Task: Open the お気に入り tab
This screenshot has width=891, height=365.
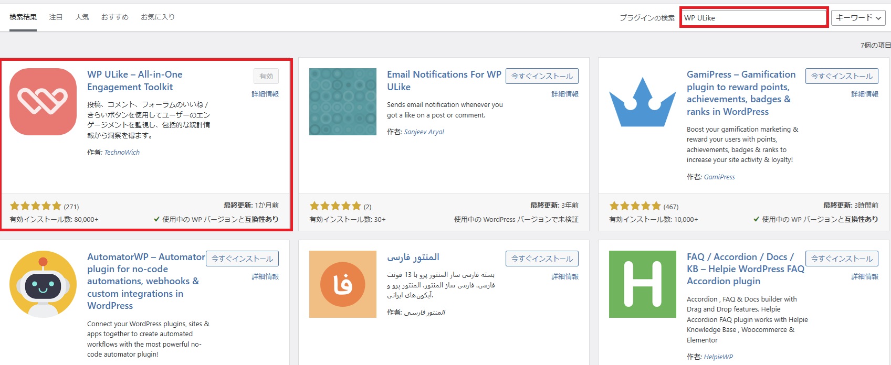Action: [x=158, y=17]
